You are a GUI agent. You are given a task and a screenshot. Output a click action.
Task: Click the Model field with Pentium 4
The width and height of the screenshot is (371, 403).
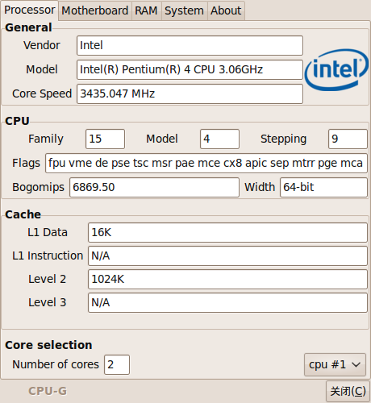190,69
